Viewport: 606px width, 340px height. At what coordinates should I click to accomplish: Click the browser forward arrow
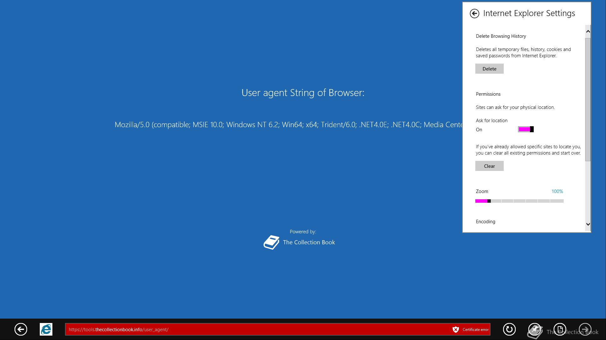coord(585,329)
